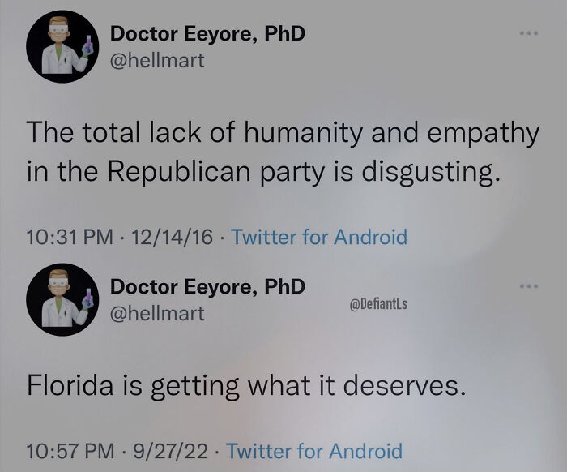Open more options on the 2016 tweet
This screenshot has width=567, height=472.
point(529,34)
